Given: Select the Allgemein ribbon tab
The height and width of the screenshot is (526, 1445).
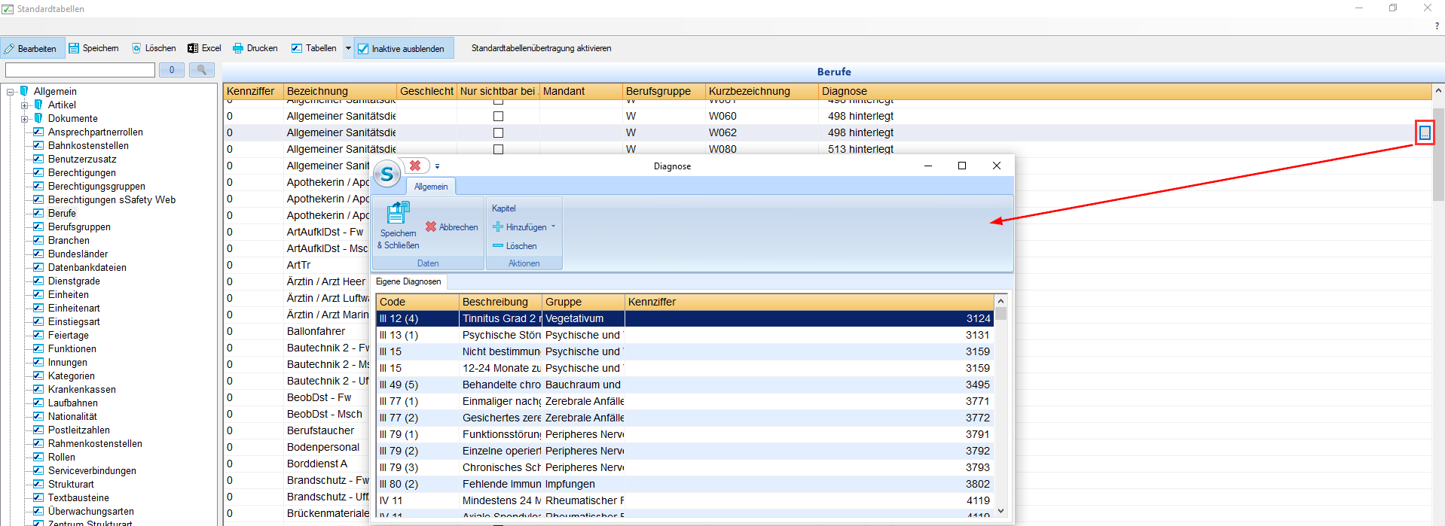Looking at the screenshot, I should [430, 187].
